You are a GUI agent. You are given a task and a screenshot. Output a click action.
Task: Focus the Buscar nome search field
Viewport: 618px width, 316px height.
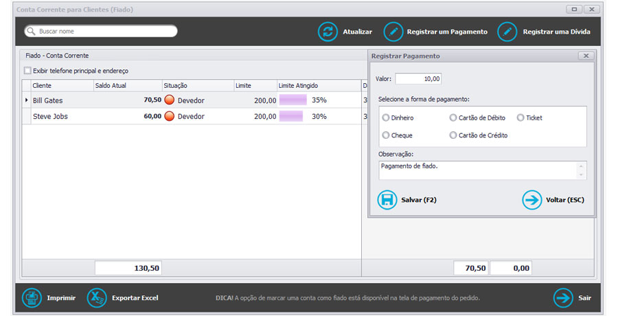103,32
